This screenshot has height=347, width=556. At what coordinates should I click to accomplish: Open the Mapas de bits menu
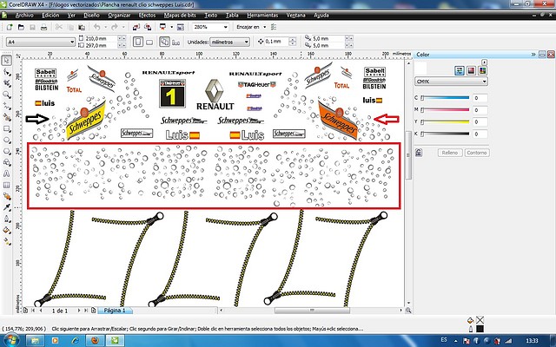click(180, 16)
